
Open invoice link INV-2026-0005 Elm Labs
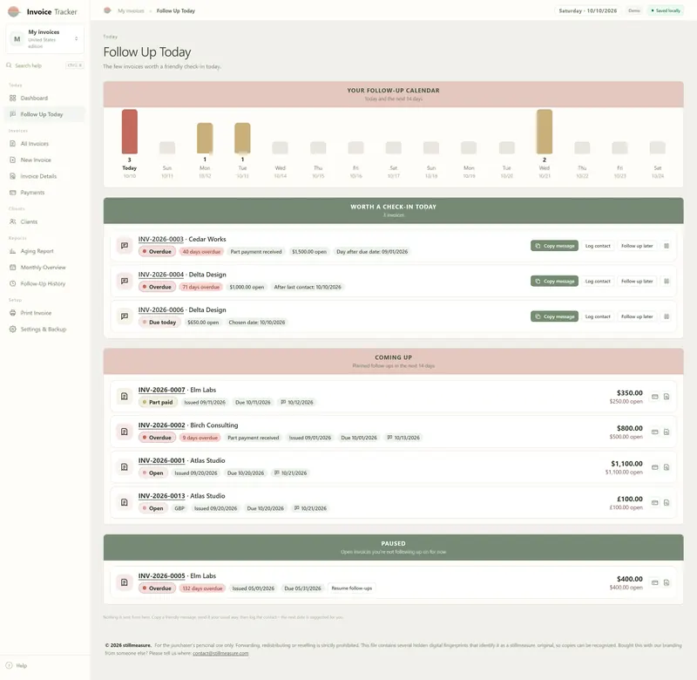click(x=161, y=576)
